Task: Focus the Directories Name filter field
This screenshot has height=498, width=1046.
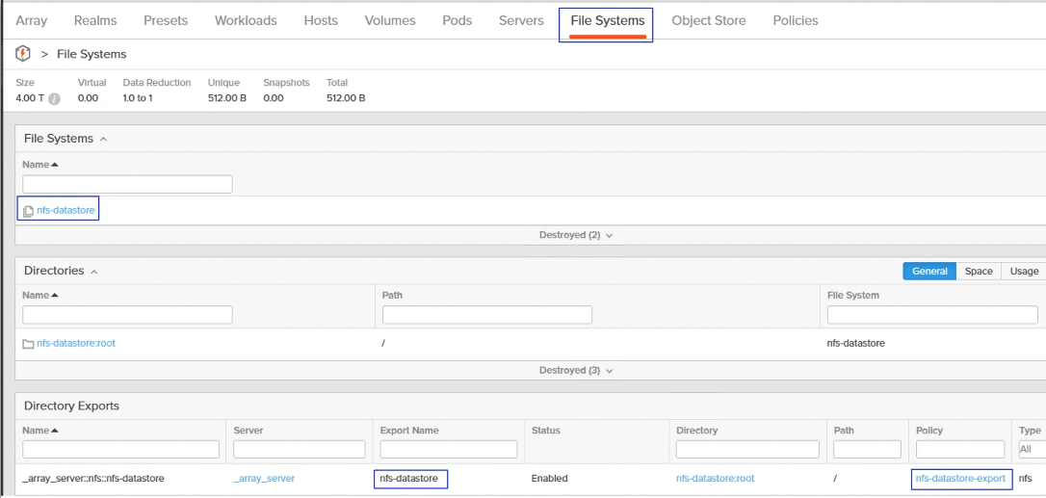Action: click(x=127, y=315)
